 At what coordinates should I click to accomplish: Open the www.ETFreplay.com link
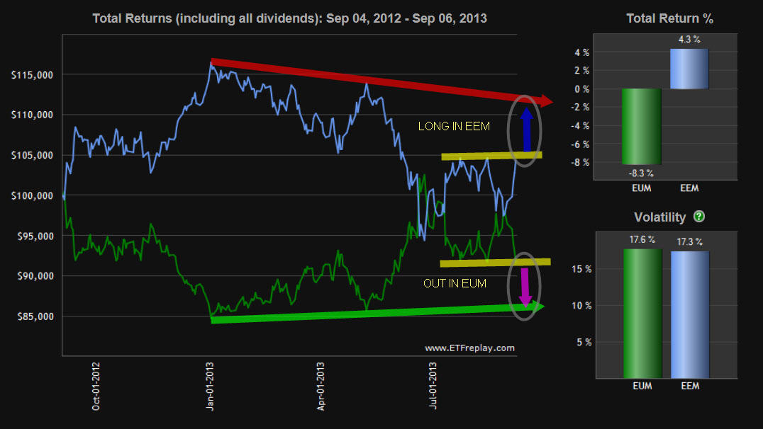[x=469, y=348]
